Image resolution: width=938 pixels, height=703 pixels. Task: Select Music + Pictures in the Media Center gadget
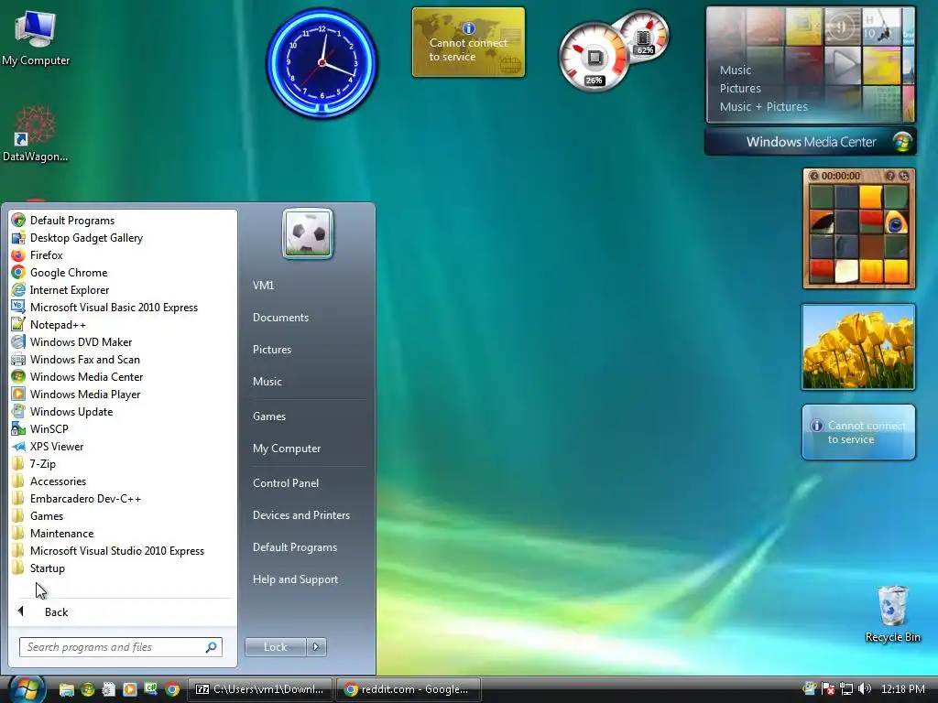(x=763, y=107)
